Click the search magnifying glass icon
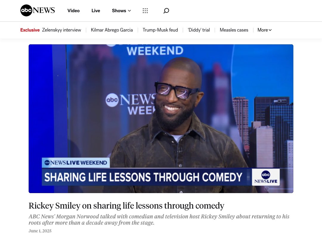322x241 pixels. coord(166,11)
